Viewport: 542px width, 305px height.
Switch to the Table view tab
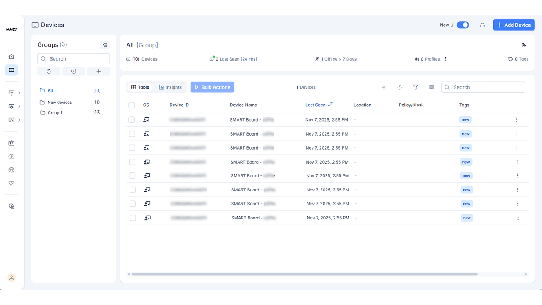coord(140,87)
